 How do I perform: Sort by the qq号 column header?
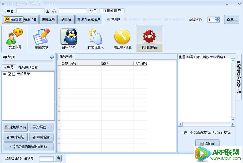(x=85, y=63)
